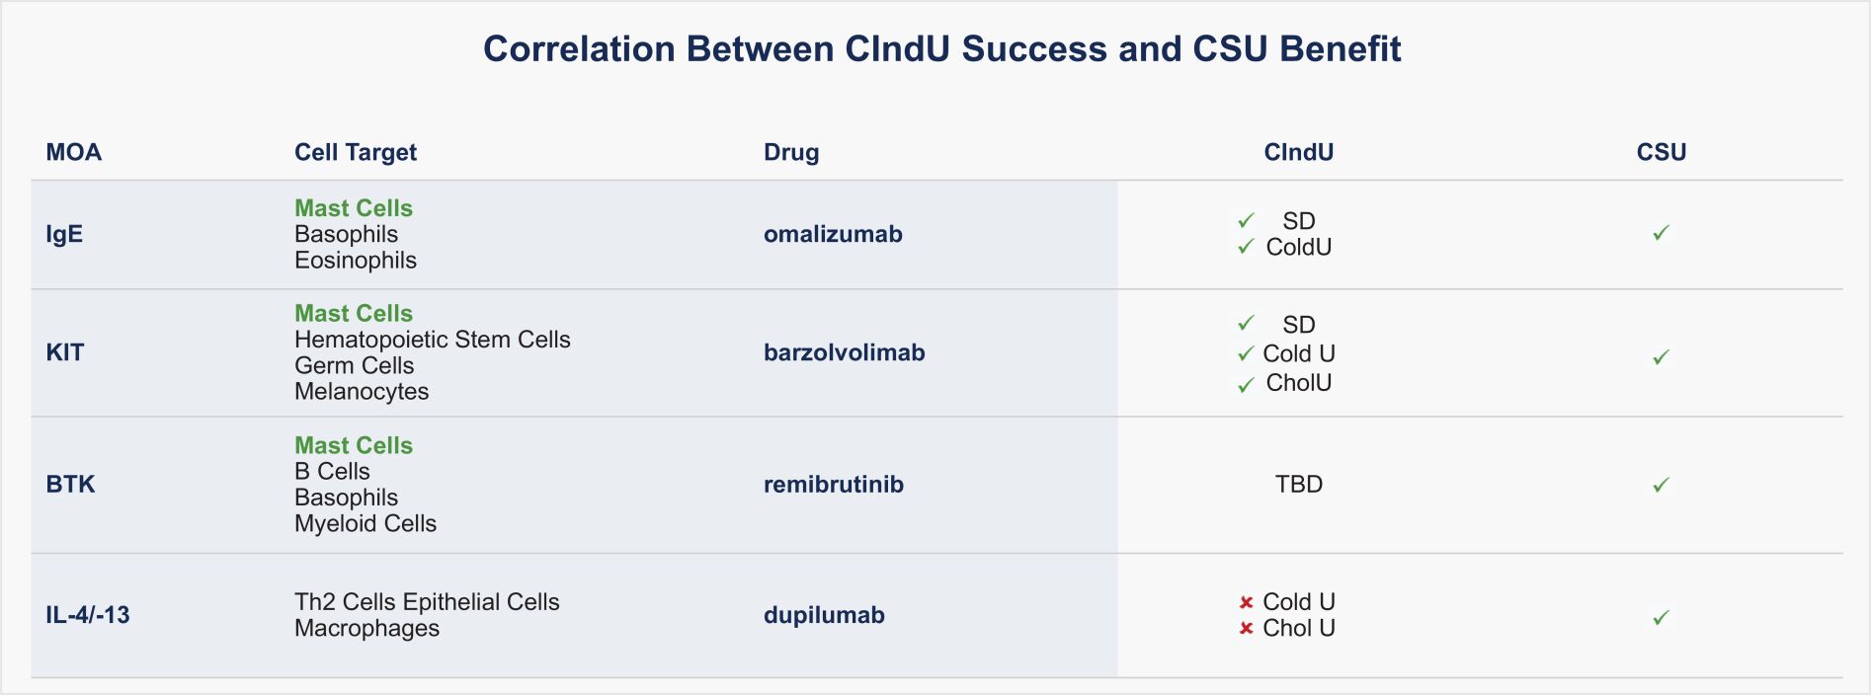The height and width of the screenshot is (695, 1871).
Task: Click the drug name remibrutinib
Action: [833, 485]
